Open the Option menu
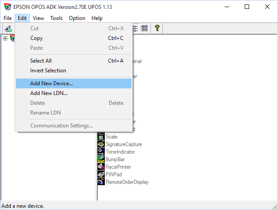This screenshot has height=210, width=278. 77,18
